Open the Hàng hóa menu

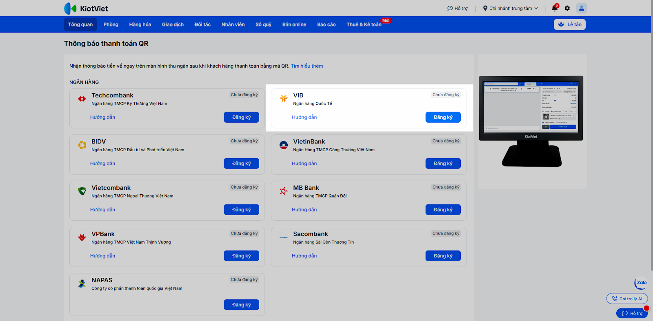(x=140, y=24)
